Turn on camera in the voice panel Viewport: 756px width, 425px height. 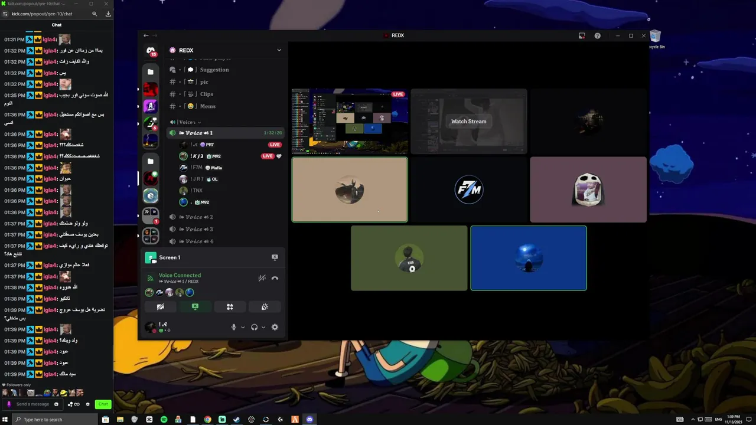160,307
